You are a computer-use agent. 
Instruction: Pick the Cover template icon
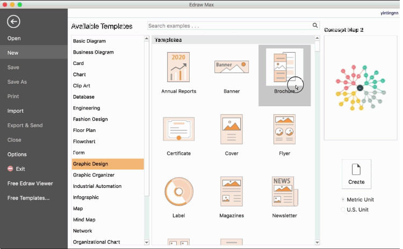click(231, 129)
